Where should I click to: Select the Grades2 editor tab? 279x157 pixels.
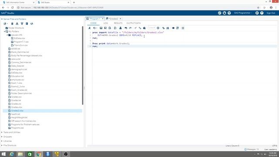point(113,19)
